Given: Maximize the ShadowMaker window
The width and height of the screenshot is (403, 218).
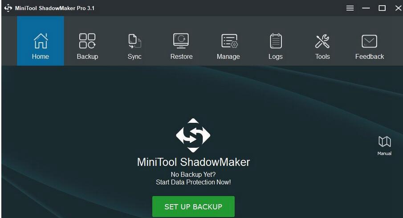Looking at the screenshot, I should (382, 8).
